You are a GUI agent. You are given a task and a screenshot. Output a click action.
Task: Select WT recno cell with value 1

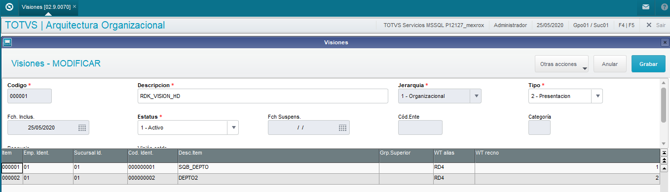pos(567,167)
